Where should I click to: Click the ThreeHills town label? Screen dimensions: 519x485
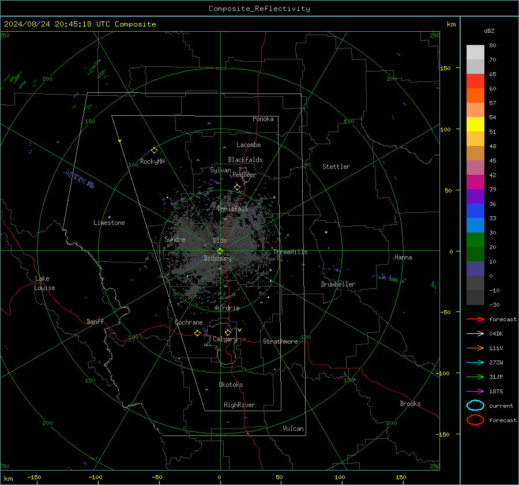pyautogui.click(x=290, y=252)
